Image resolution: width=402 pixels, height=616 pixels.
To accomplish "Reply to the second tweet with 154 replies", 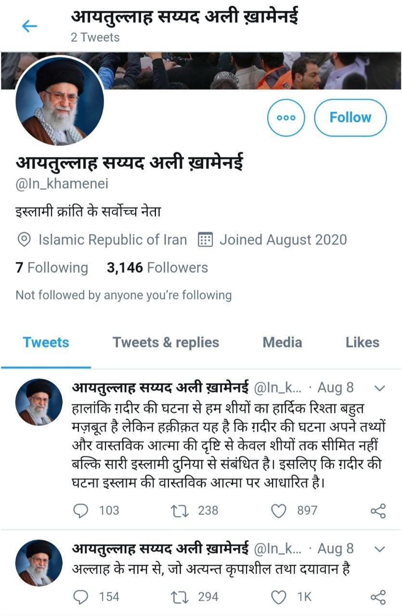I will (x=82, y=597).
